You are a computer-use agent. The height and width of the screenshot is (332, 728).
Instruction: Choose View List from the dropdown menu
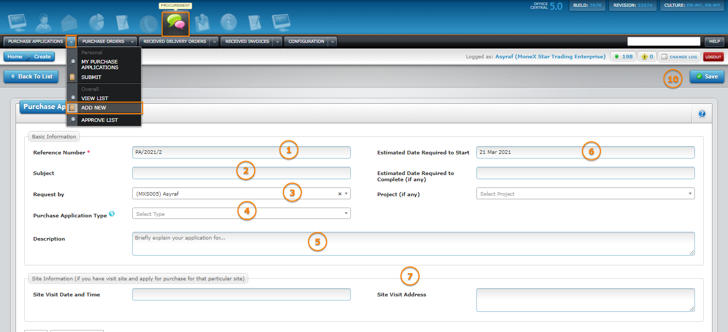point(95,98)
